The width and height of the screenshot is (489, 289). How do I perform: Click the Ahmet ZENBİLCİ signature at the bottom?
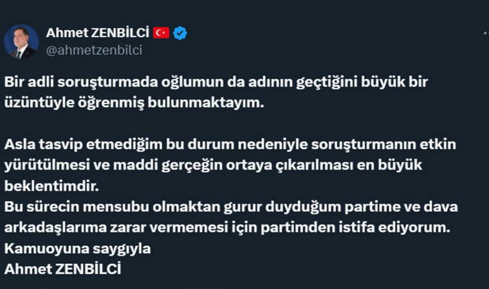[x=62, y=268]
